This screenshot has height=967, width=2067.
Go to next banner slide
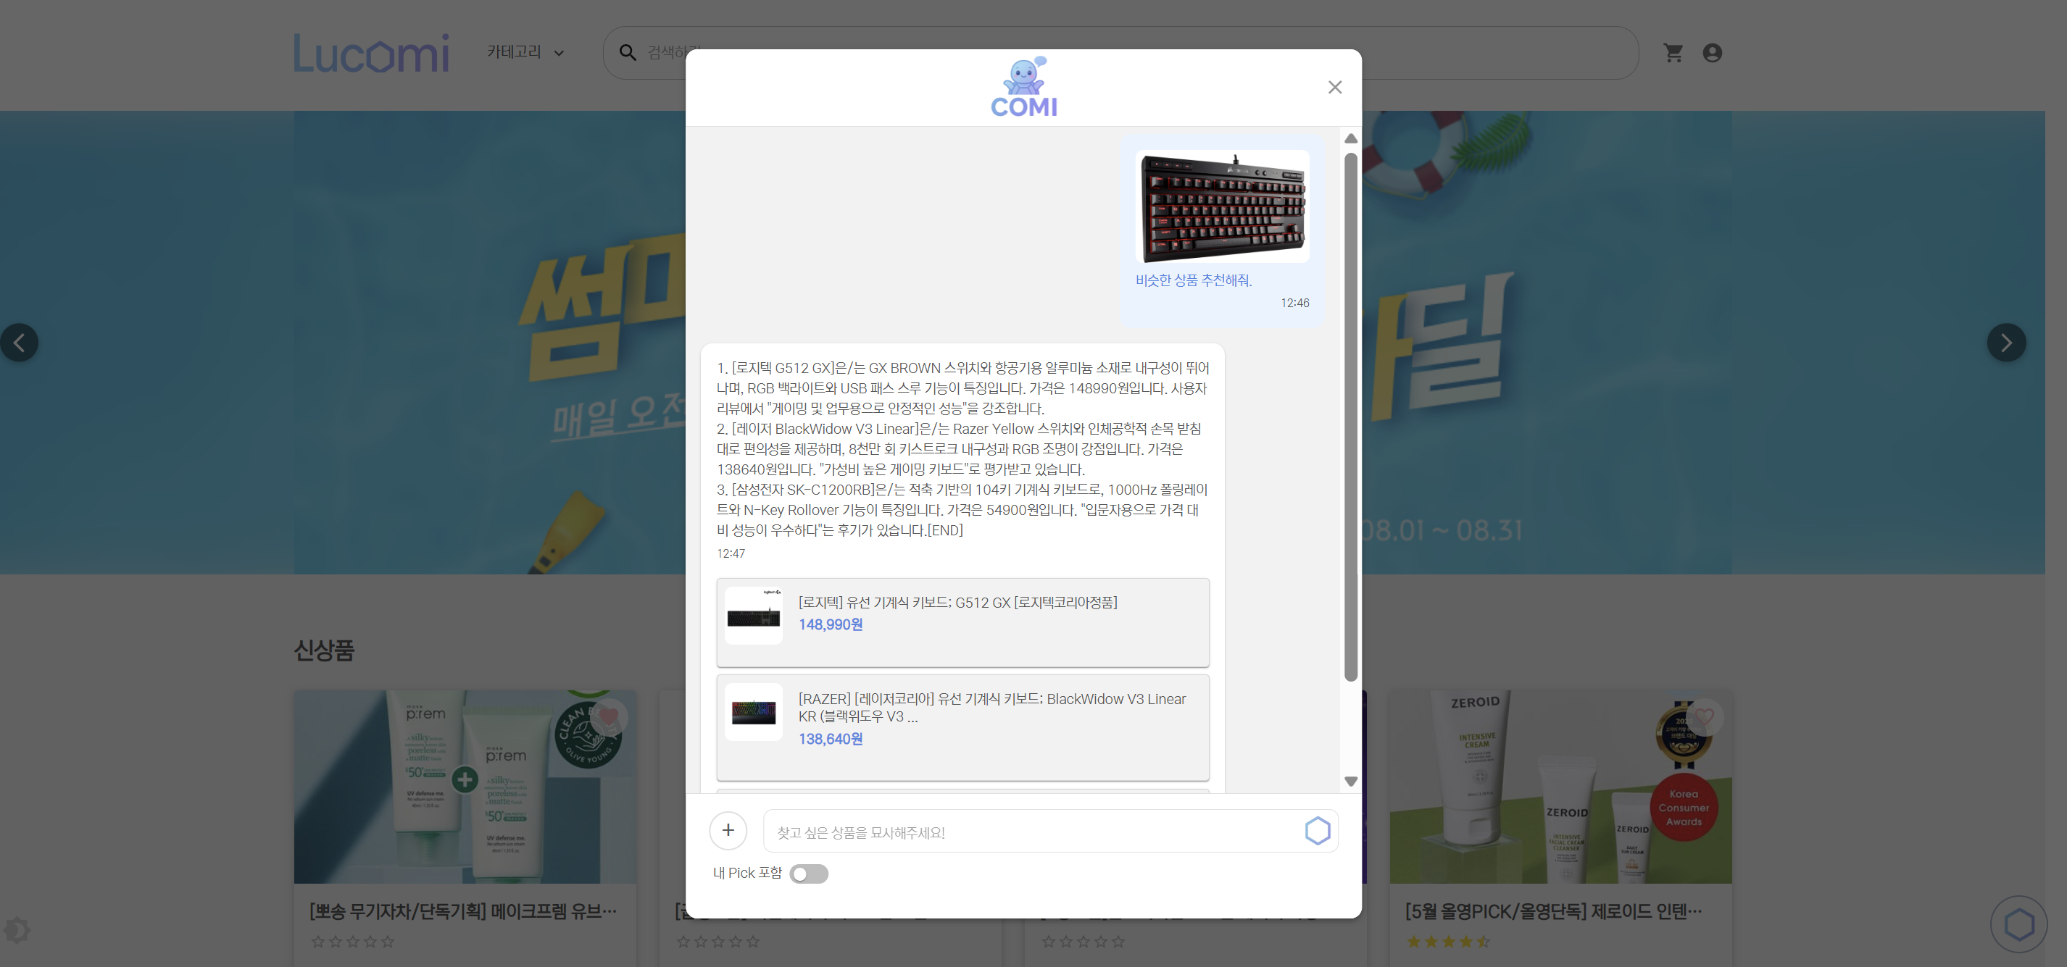[2006, 343]
